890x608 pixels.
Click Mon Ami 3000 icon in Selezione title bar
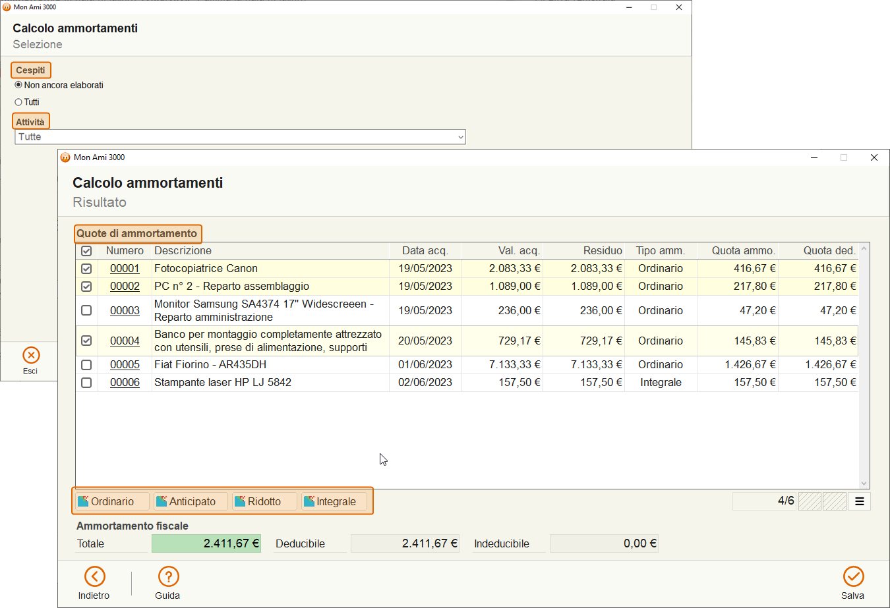tap(7, 7)
